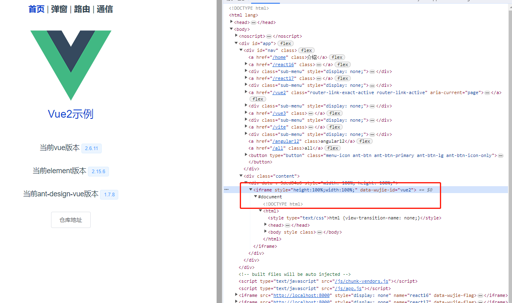
Task: Expand the noscript element's ellipsis
Action: tap(269, 36)
